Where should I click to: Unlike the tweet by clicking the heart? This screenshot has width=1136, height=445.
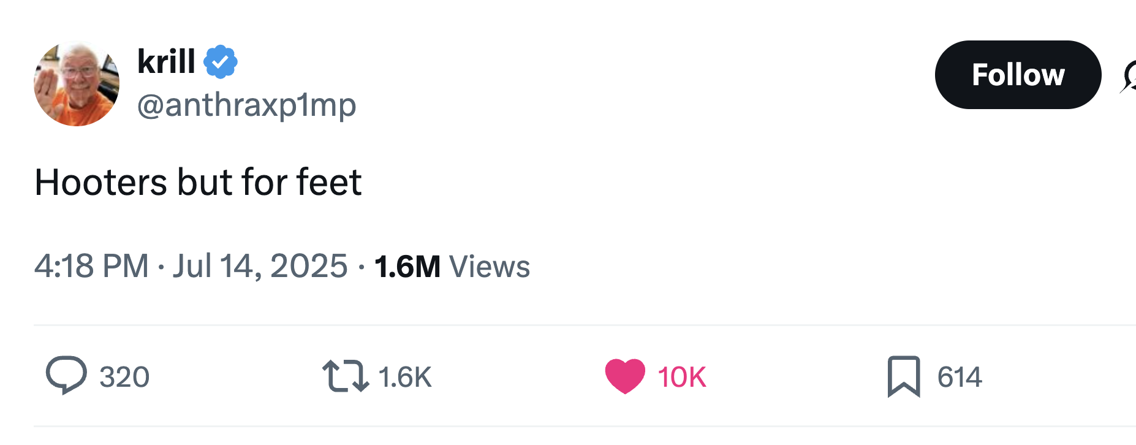(x=624, y=375)
